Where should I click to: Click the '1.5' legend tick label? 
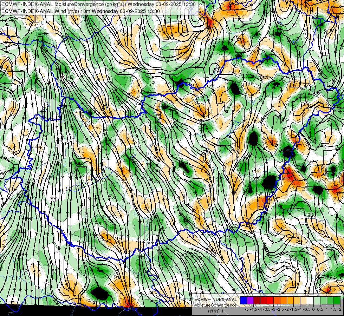tap(334, 309)
